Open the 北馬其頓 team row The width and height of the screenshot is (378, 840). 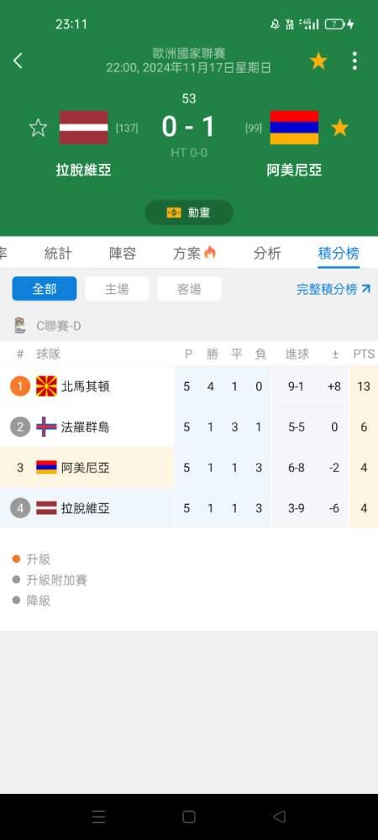tap(189, 386)
